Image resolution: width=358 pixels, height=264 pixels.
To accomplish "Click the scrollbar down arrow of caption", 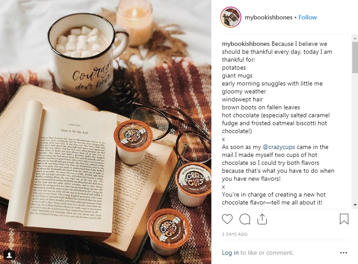I will 355,205.
